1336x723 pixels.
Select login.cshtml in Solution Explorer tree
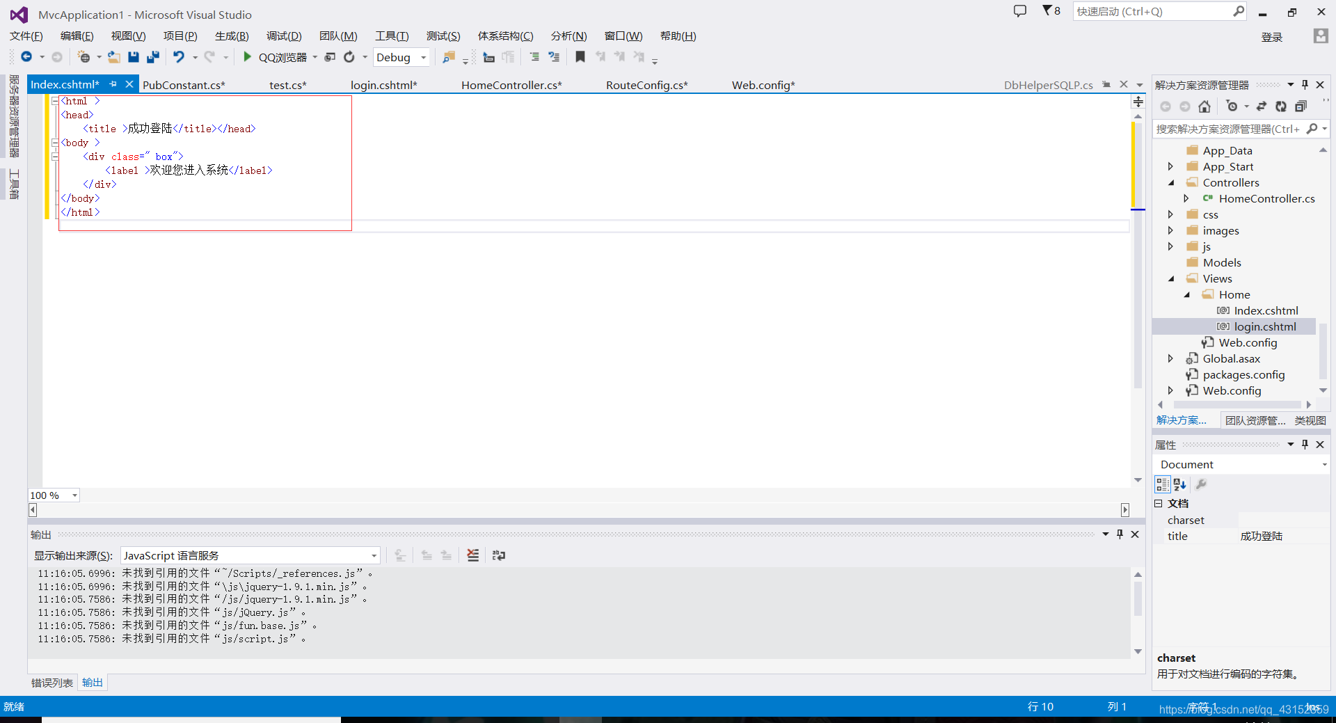click(1265, 327)
